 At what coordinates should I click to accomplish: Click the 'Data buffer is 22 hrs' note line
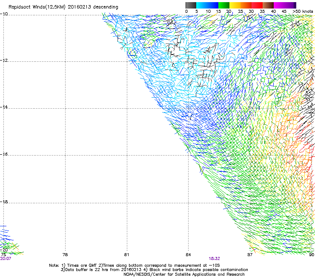(154, 270)
